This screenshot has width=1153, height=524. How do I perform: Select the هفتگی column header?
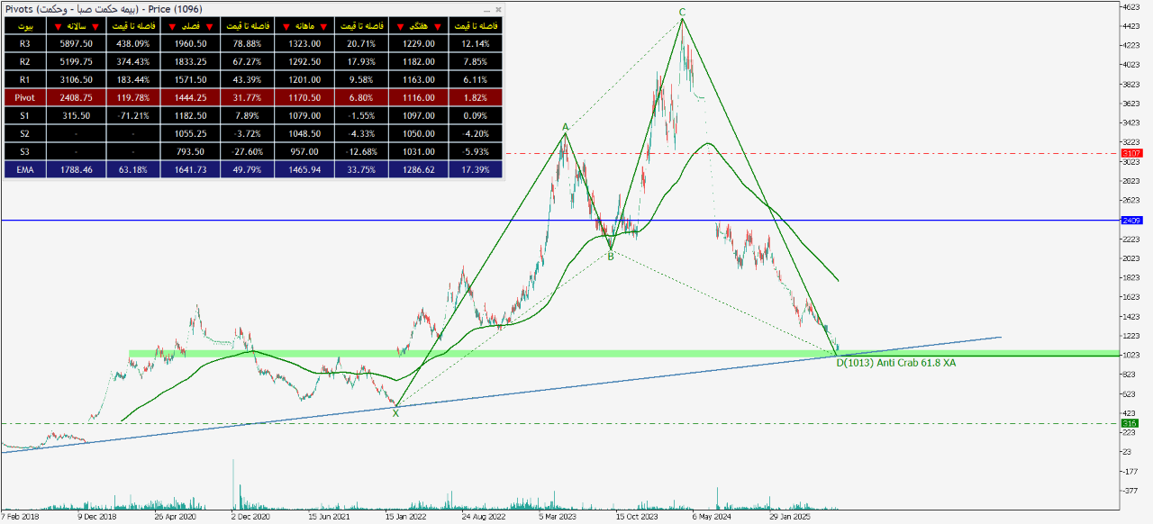pos(421,26)
